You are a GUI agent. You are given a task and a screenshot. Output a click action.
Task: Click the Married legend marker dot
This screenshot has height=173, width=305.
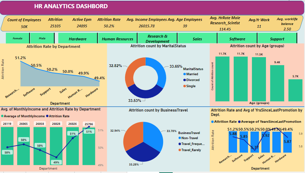[185, 74]
